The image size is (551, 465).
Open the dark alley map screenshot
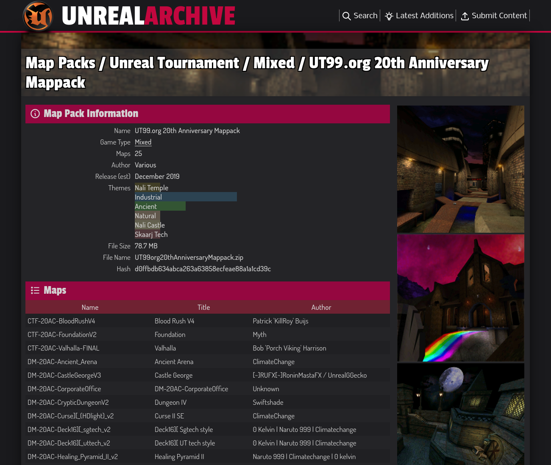point(460,169)
